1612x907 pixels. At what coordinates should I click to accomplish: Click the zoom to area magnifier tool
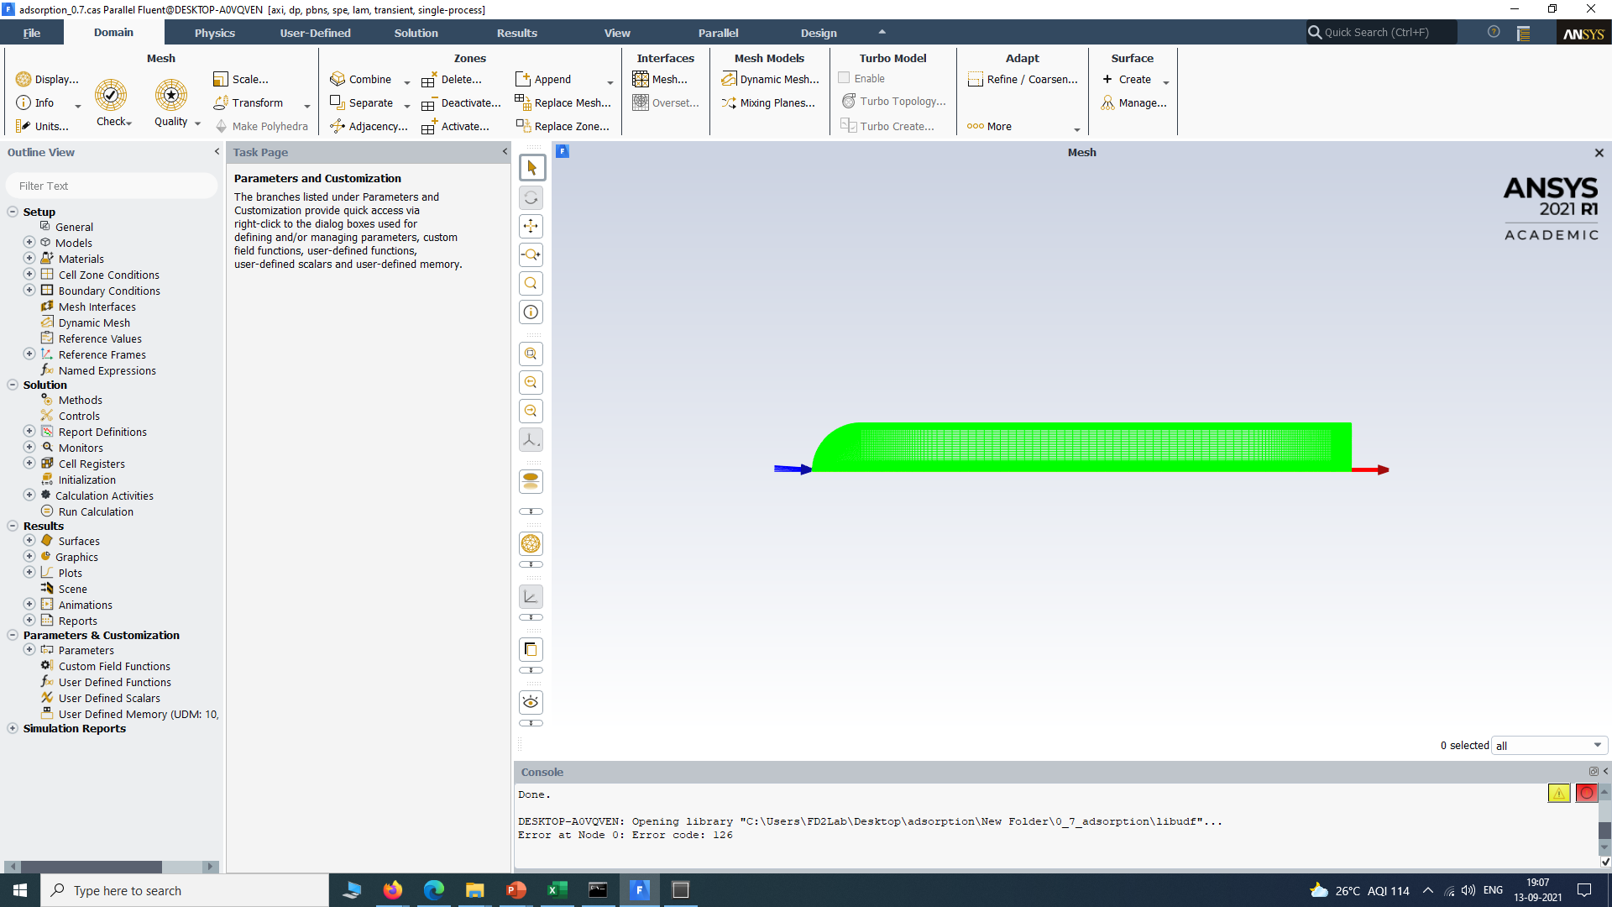coord(531,284)
